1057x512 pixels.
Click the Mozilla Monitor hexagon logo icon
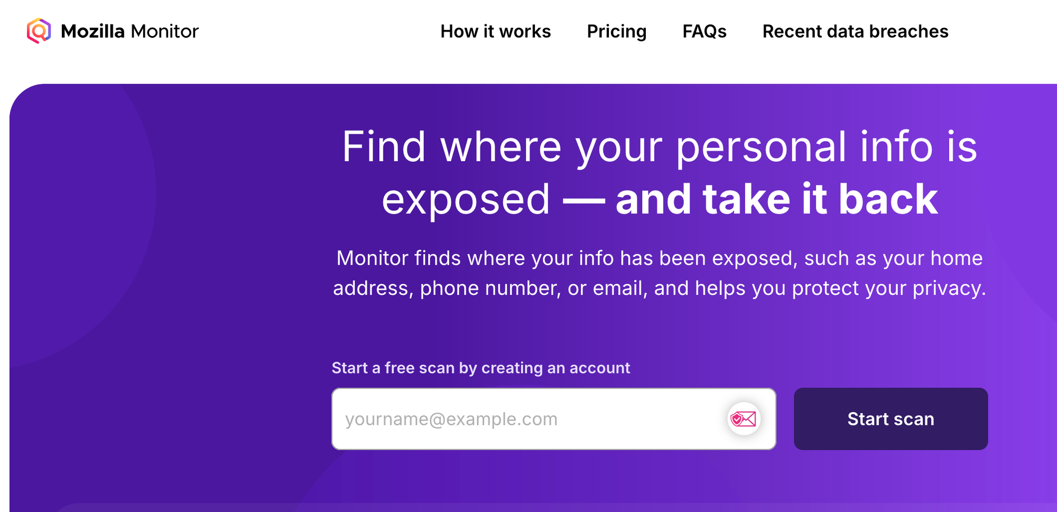pos(39,31)
